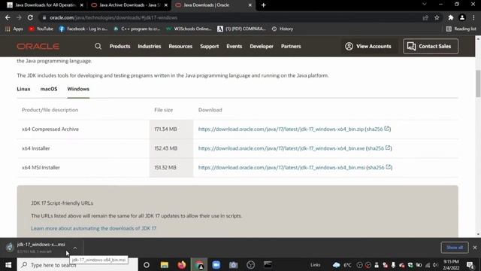481x271 pixels.
Task: Open the Chrome profile avatar
Action: pos(462,18)
